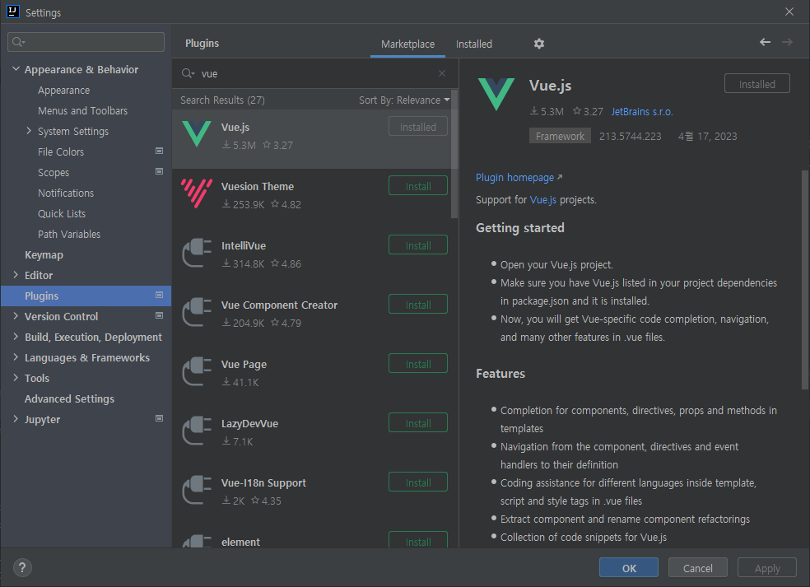The image size is (810, 587).
Task: Click the plugin search magnifier icon
Action: (188, 74)
